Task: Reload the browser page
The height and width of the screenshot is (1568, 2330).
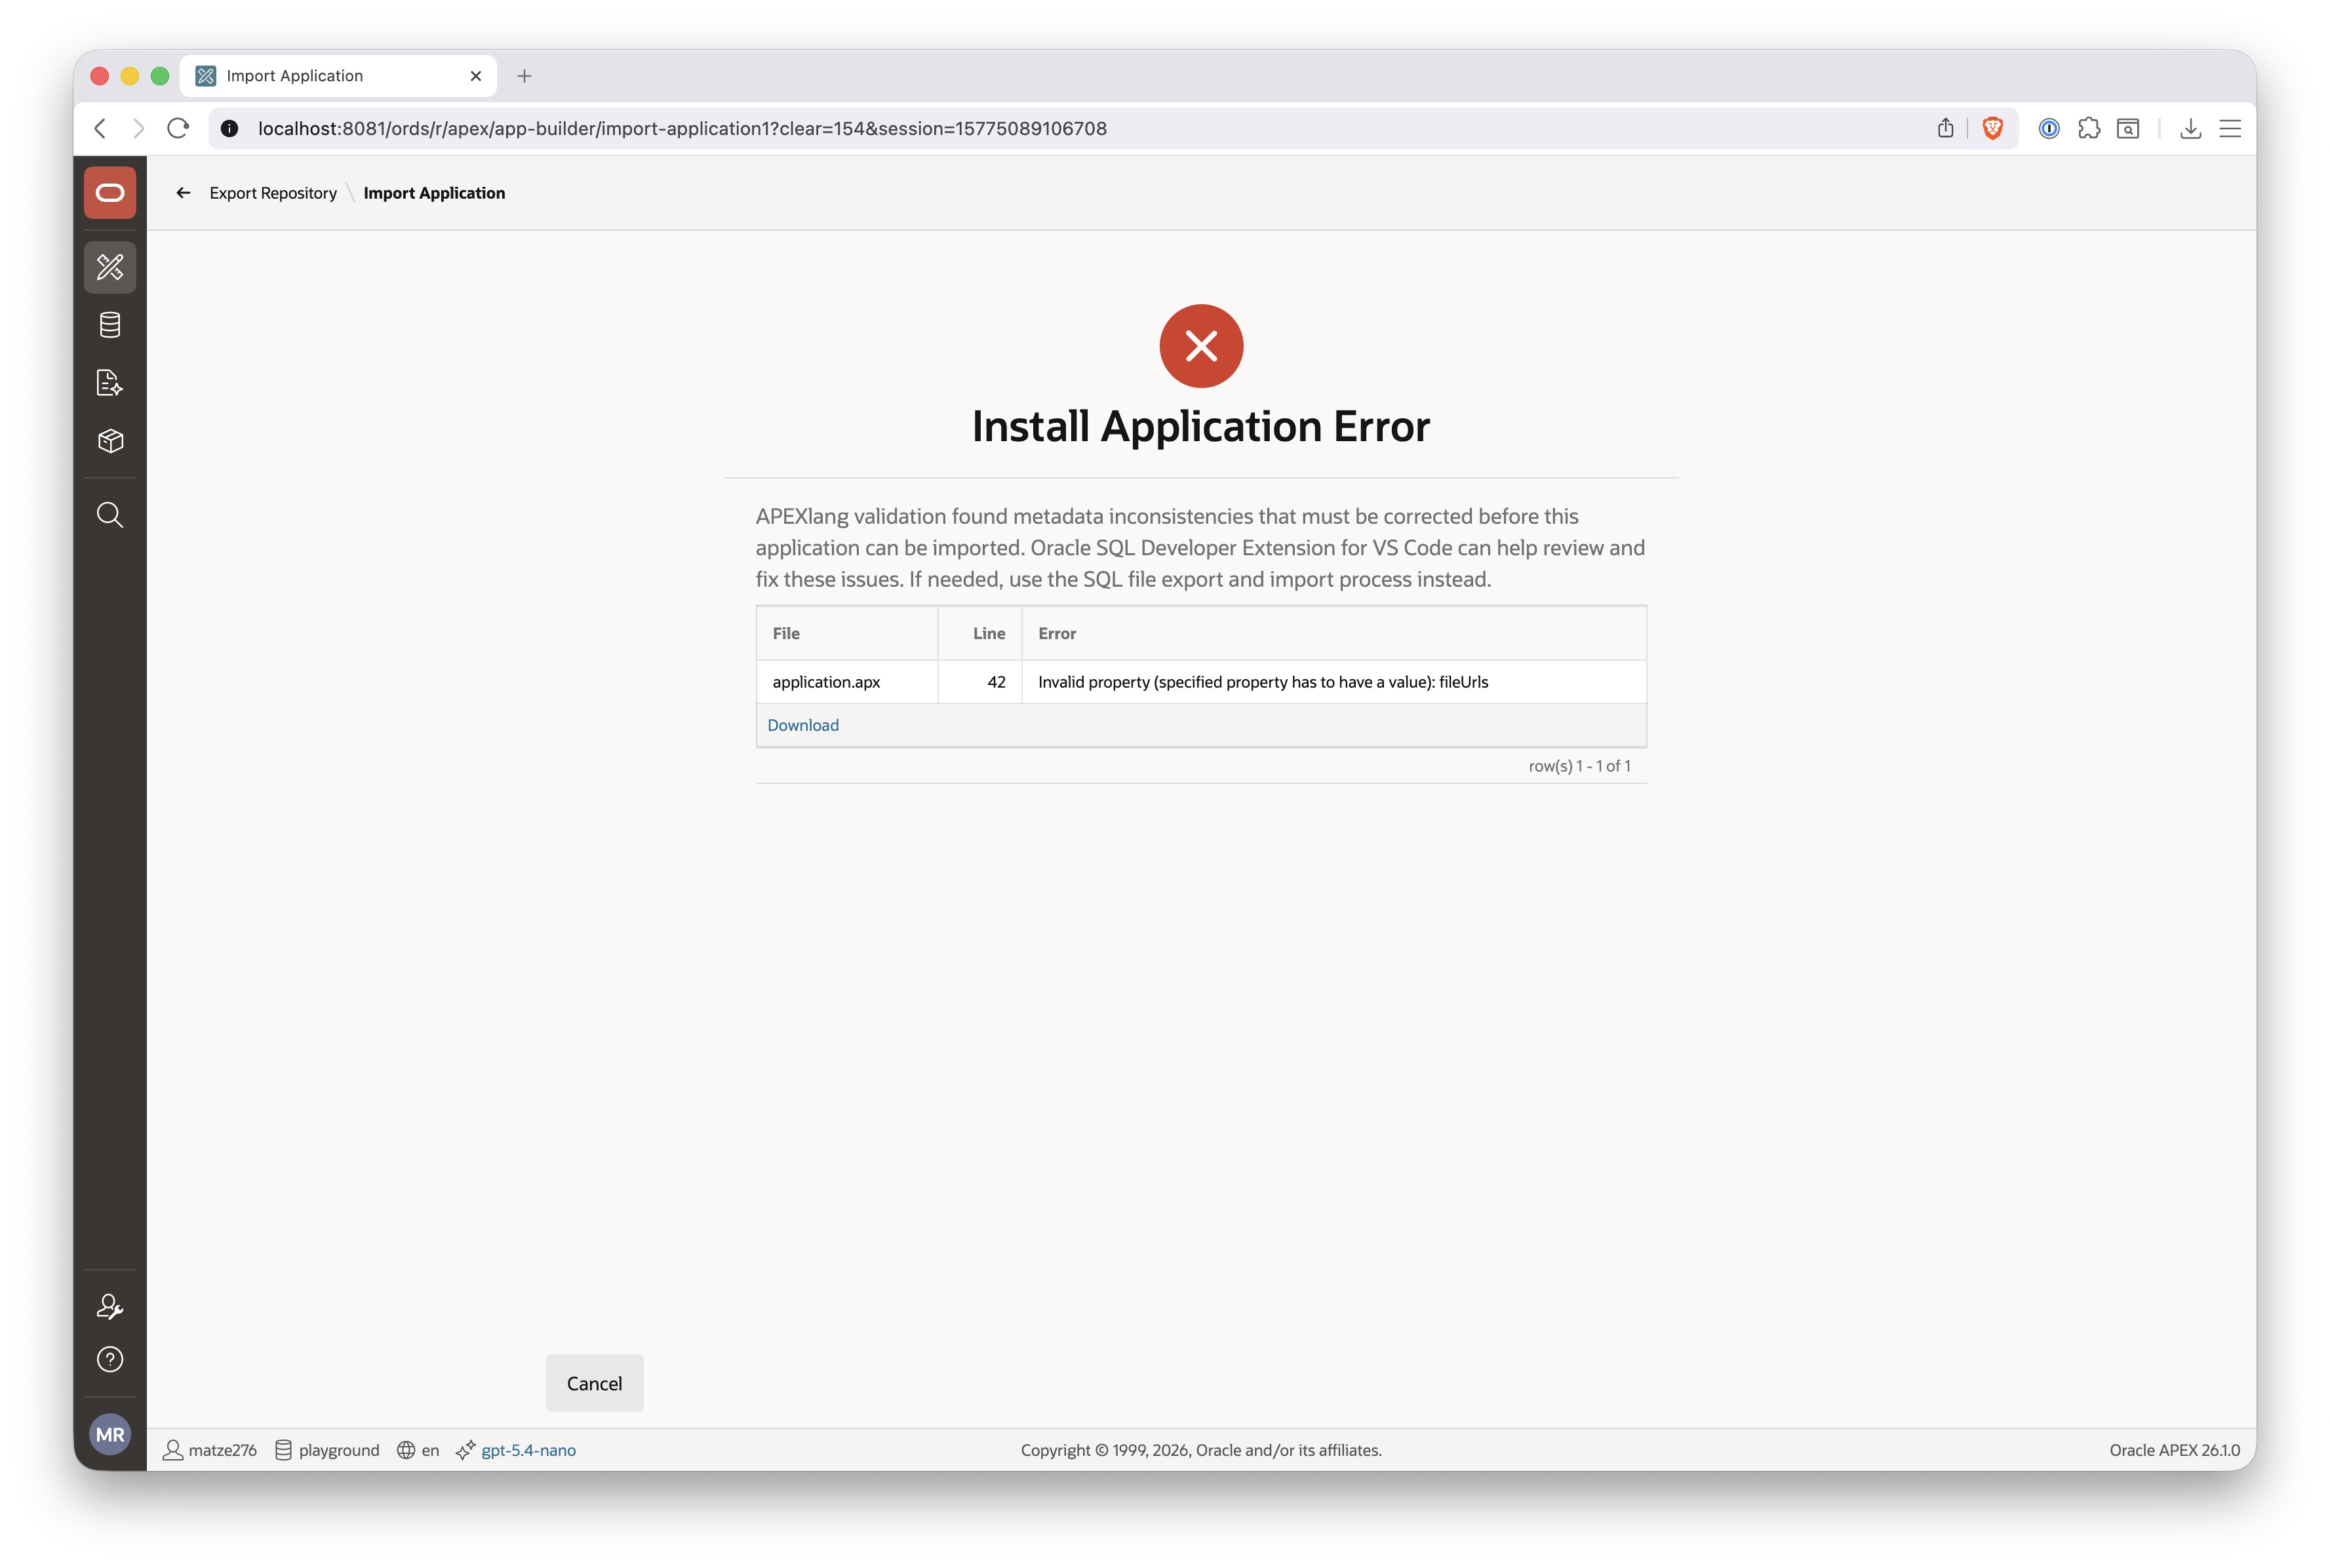Action: 178,128
